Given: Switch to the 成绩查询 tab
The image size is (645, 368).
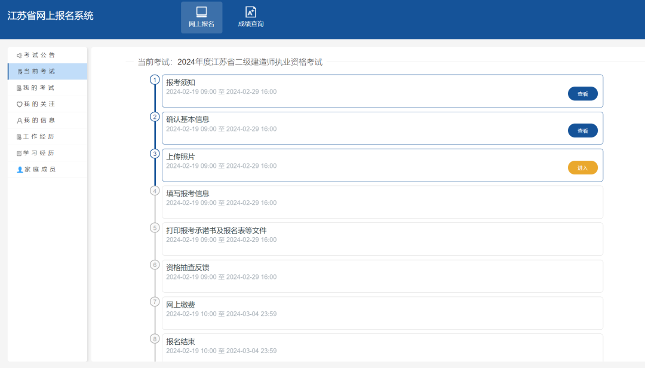Looking at the screenshot, I should click(250, 17).
